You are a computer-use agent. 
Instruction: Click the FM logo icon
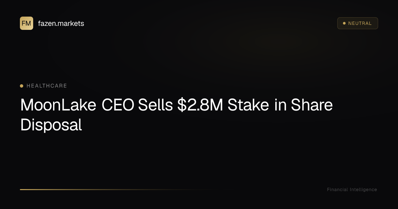27,23
